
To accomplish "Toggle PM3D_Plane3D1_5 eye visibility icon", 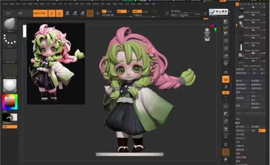I will pos(264,53).
